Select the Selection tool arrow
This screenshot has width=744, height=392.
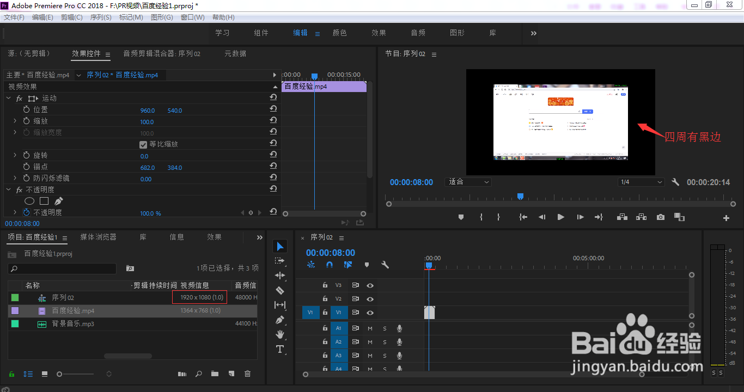point(280,247)
